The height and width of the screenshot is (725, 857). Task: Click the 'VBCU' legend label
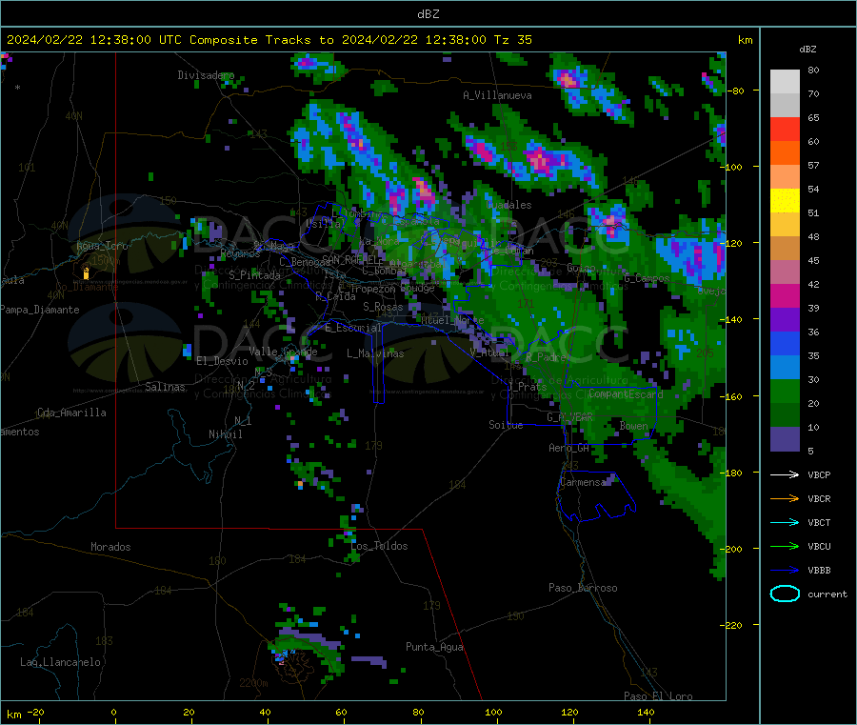tap(819, 546)
